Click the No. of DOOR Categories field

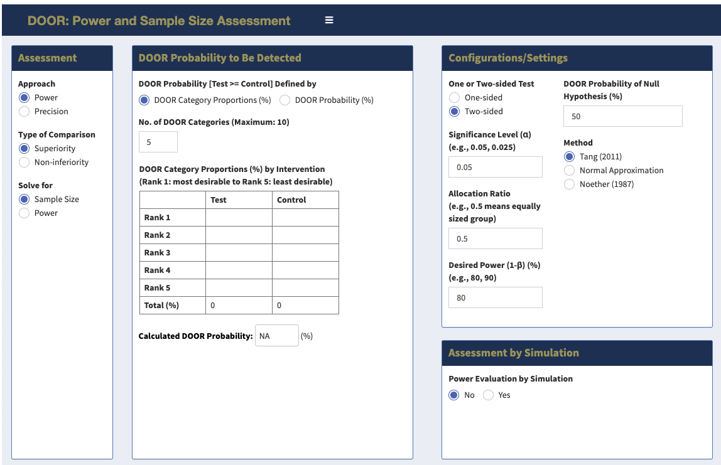pos(158,142)
